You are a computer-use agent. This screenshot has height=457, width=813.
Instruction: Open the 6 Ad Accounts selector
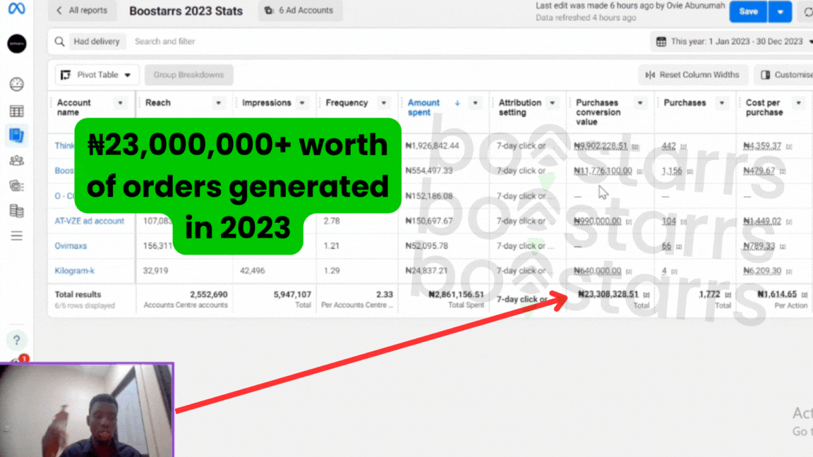(300, 11)
